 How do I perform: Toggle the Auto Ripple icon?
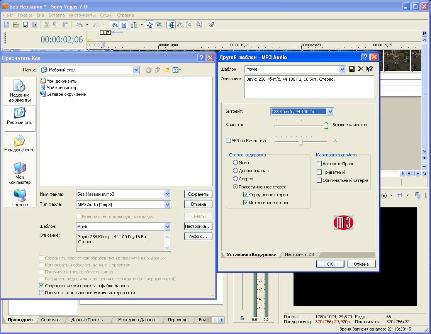click(x=134, y=25)
